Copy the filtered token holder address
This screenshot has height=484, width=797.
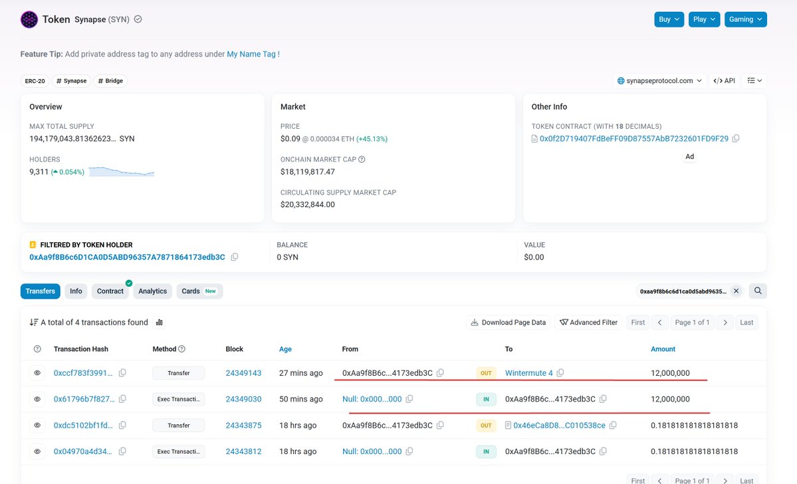[235, 257]
